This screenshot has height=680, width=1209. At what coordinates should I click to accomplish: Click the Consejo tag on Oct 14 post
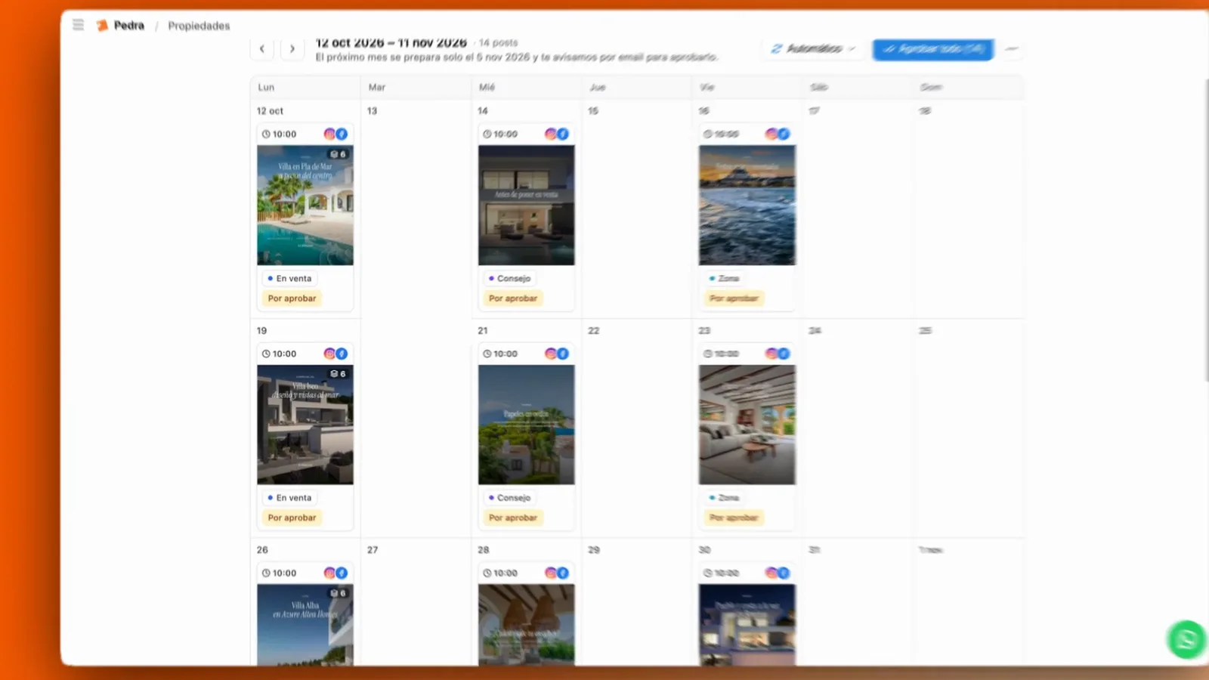(x=510, y=278)
